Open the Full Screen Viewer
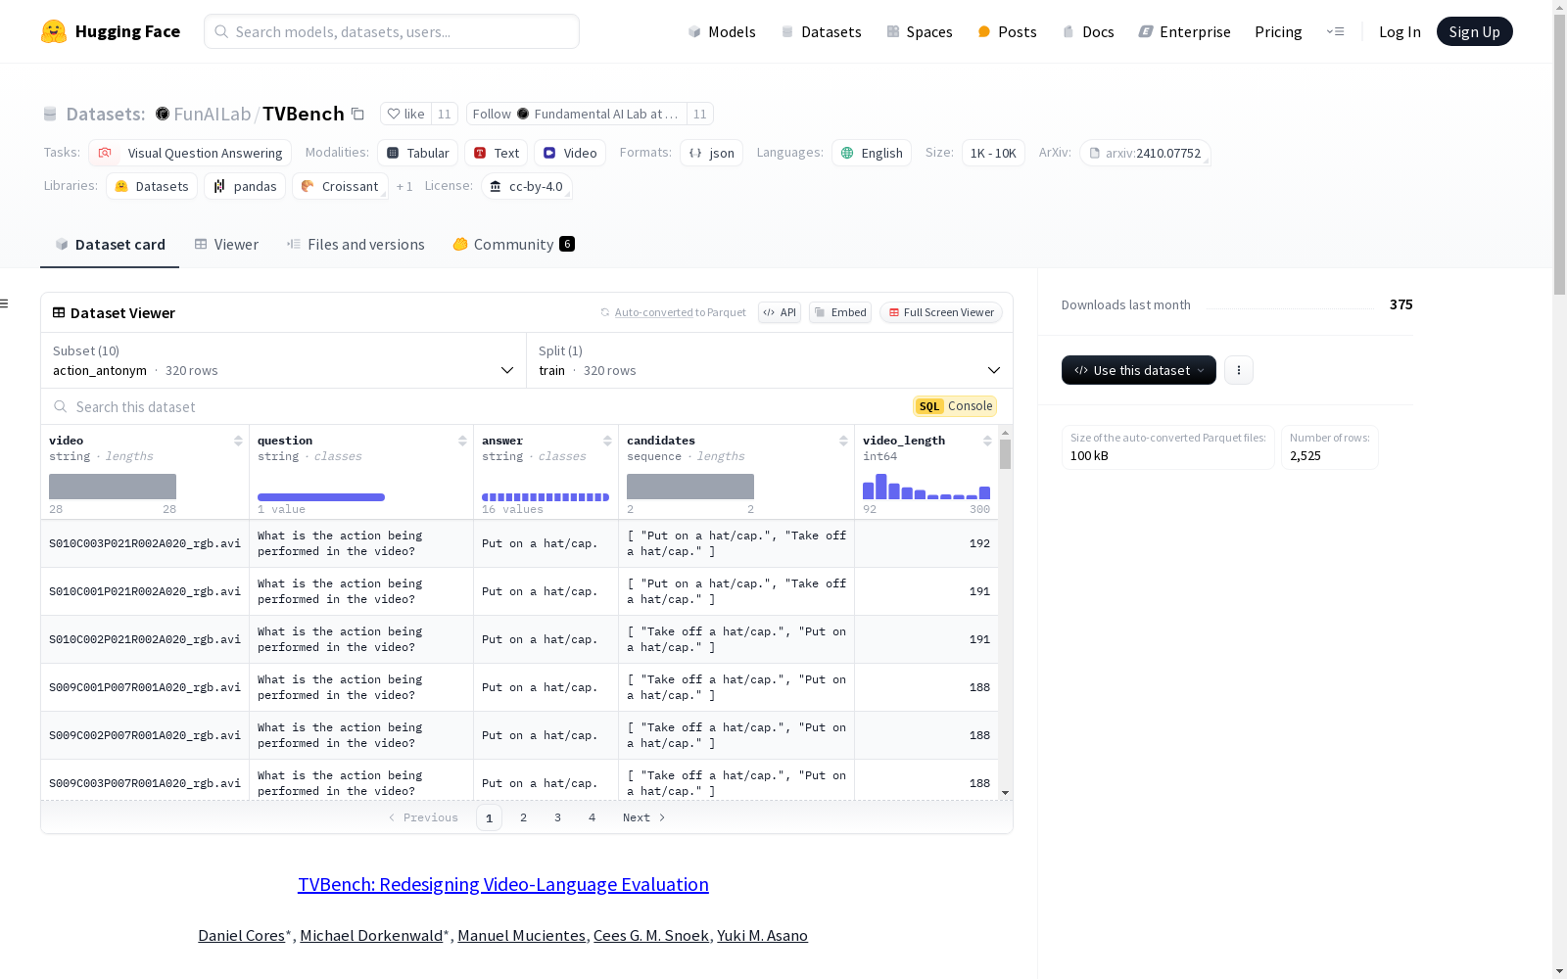Viewport: 1567px width, 979px height. click(941, 313)
